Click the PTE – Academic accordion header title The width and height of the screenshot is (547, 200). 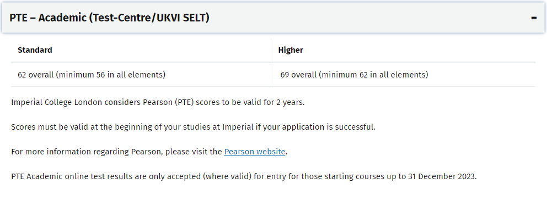tap(109, 18)
